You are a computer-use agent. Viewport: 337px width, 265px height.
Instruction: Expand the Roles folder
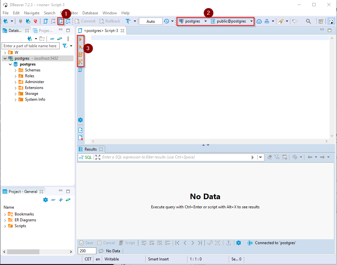point(16,76)
